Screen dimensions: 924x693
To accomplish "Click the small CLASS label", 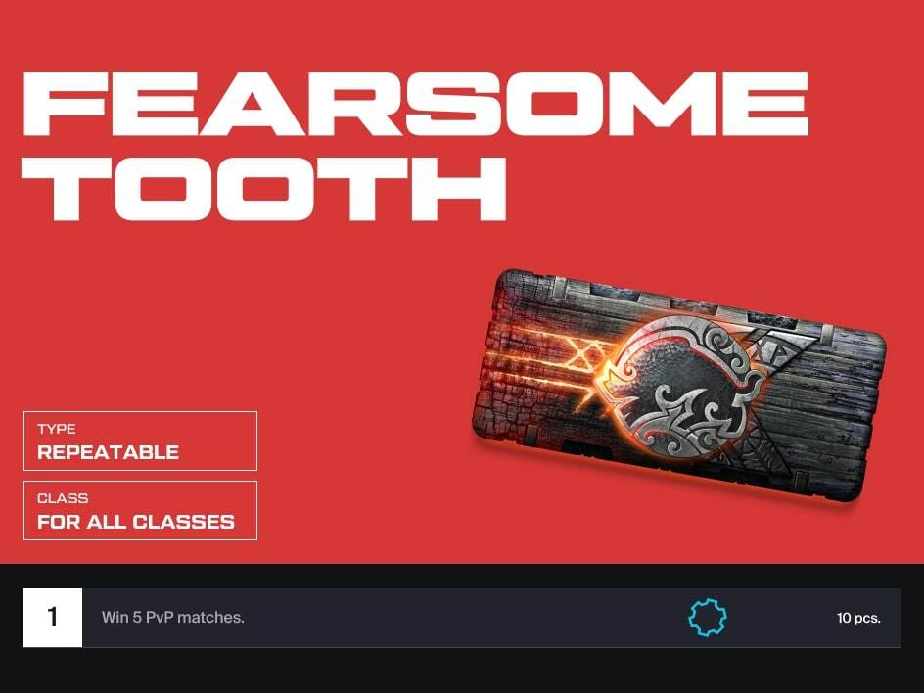I will click(63, 498).
